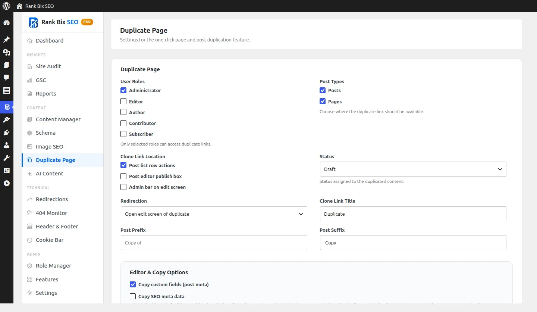Image resolution: width=537 pixels, height=312 pixels.
Task: Open the WordPress Settings sliders icon
Action: [6, 171]
